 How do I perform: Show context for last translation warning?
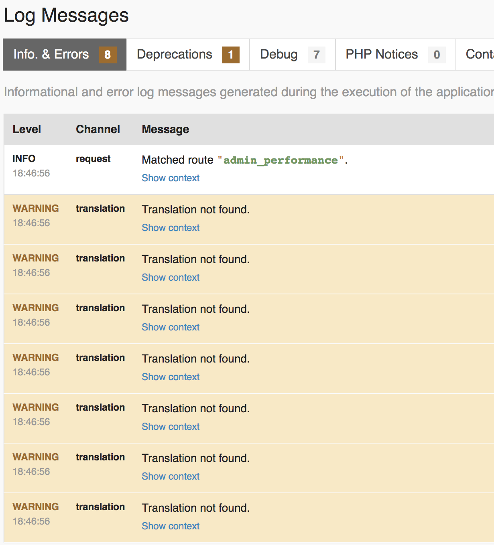[171, 526]
